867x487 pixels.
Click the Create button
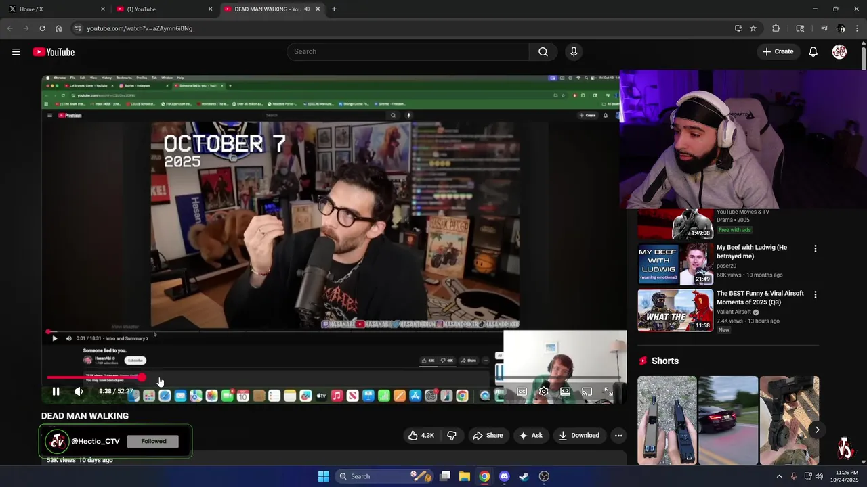(x=778, y=52)
